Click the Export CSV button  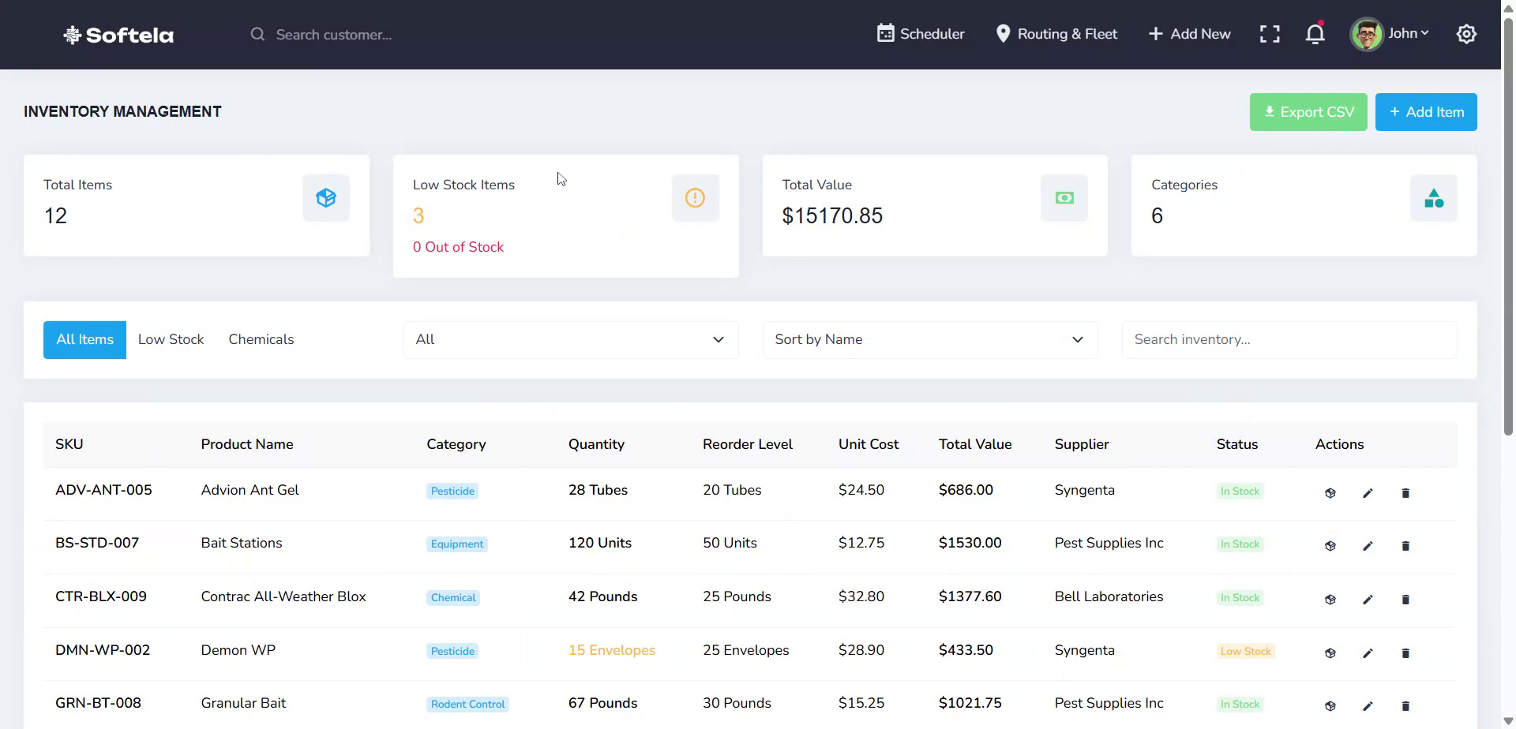1308,111
